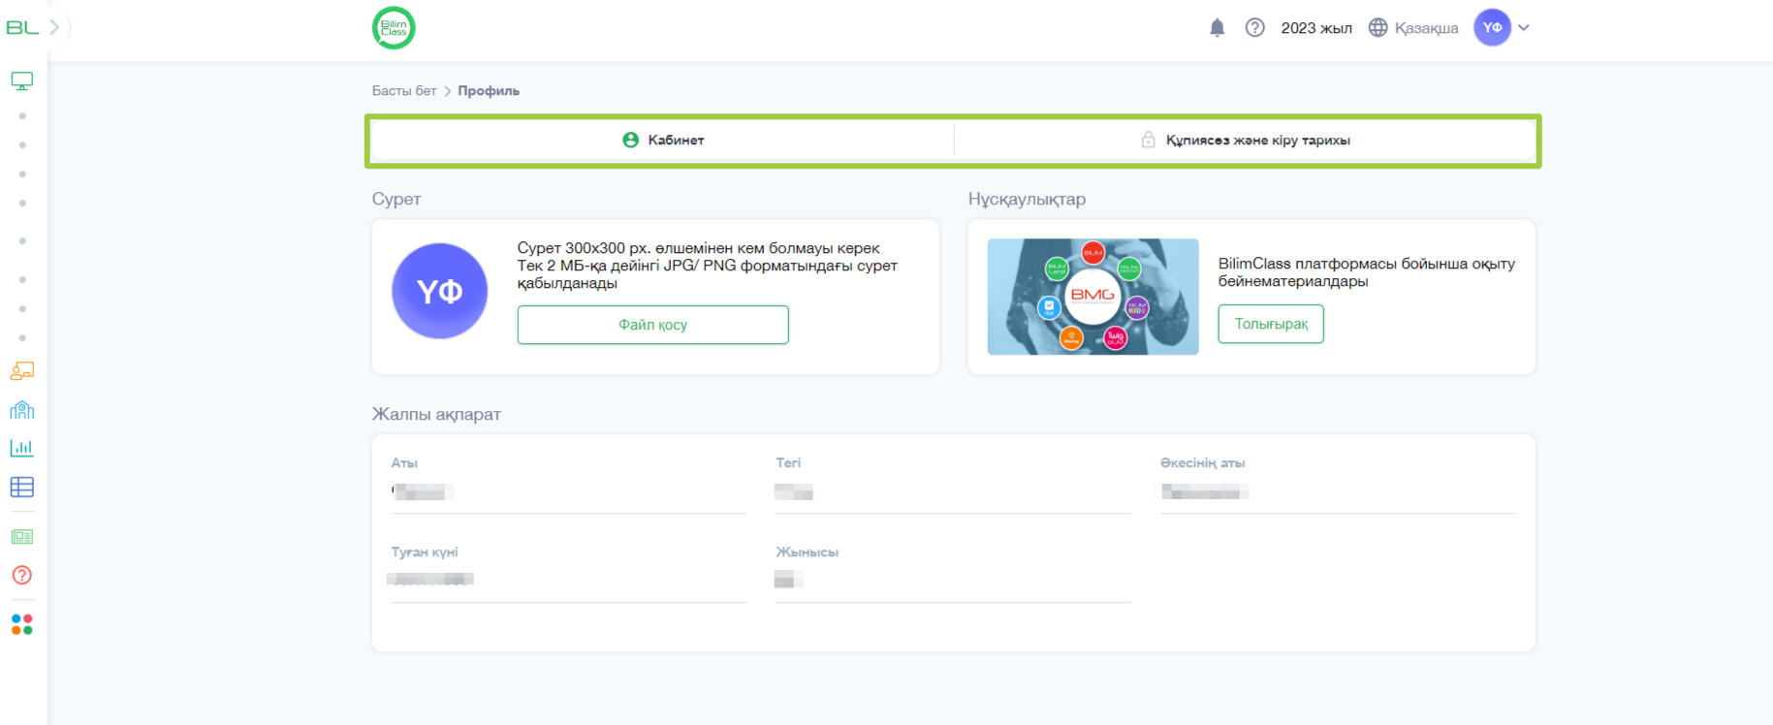Click the Тегі field

point(953,491)
